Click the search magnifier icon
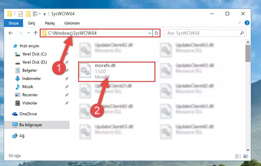The height and width of the screenshot is (166, 261). [242, 33]
